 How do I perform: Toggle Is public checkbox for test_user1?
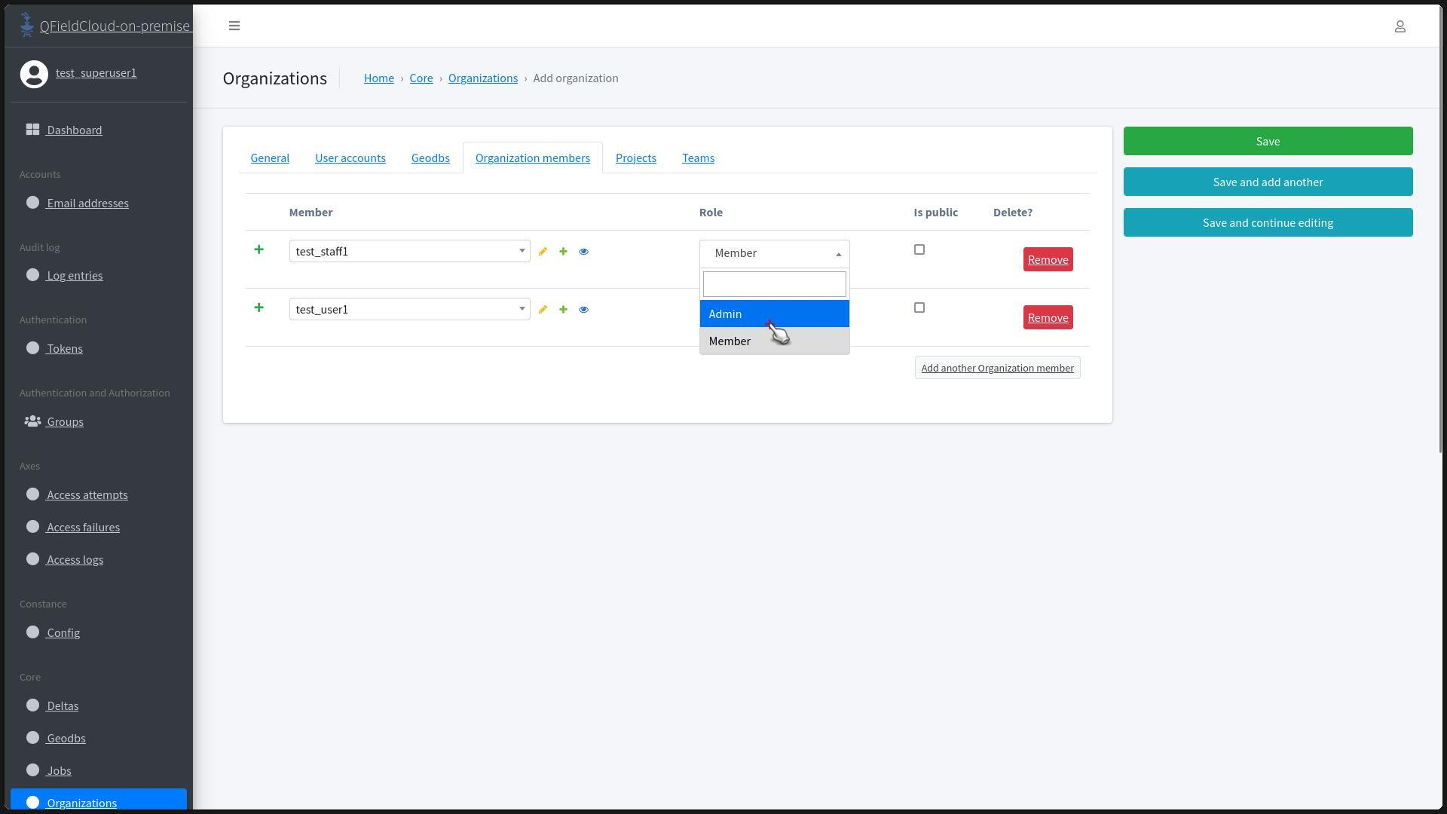919,308
